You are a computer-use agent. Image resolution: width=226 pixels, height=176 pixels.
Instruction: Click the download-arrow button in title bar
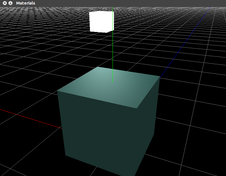coord(10,3)
